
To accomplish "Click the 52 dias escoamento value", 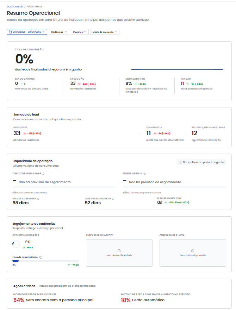I will (93, 203).
